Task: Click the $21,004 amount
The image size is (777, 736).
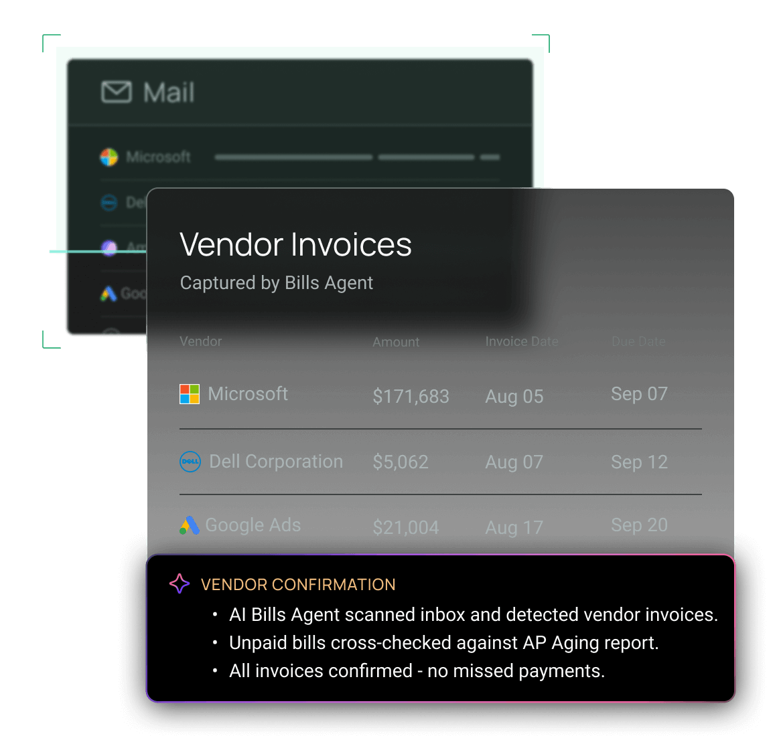Action: point(406,528)
